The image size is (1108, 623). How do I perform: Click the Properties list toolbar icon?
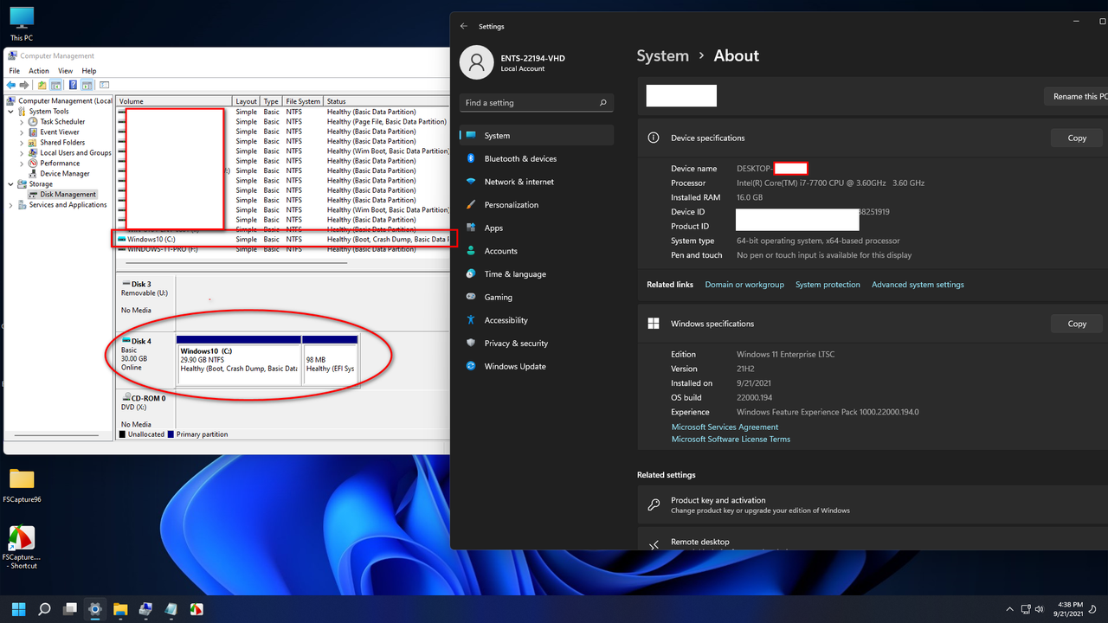click(105, 85)
